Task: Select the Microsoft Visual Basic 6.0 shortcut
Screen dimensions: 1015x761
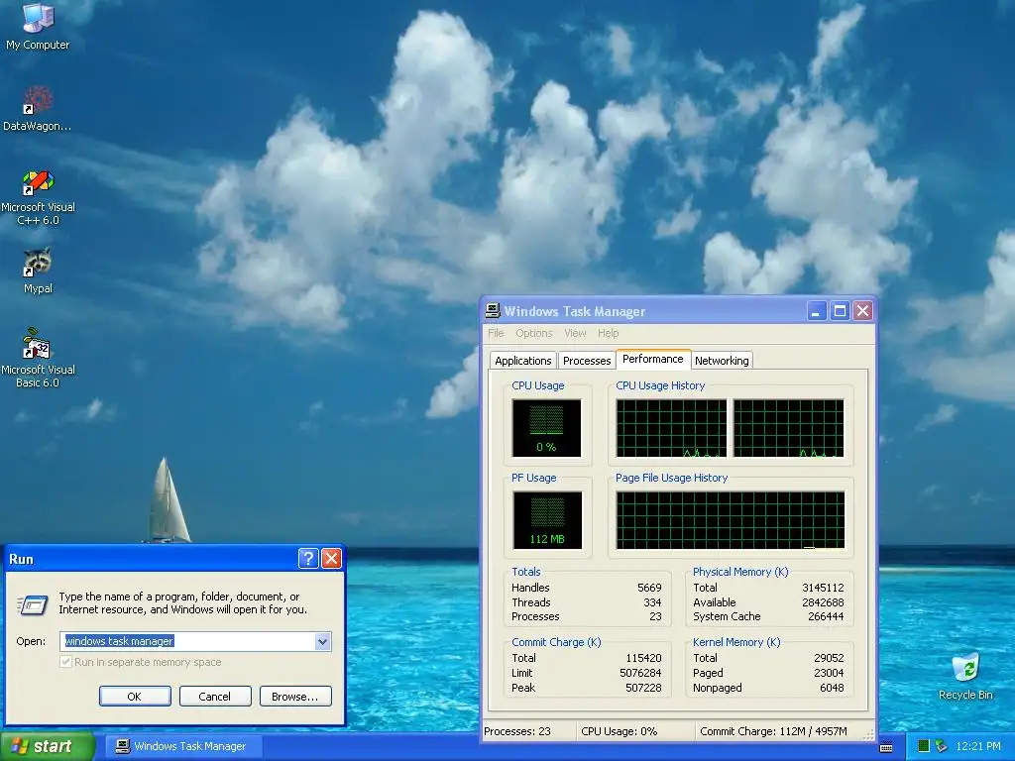Action: pos(38,358)
